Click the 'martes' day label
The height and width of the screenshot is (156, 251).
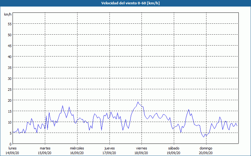click(45, 148)
